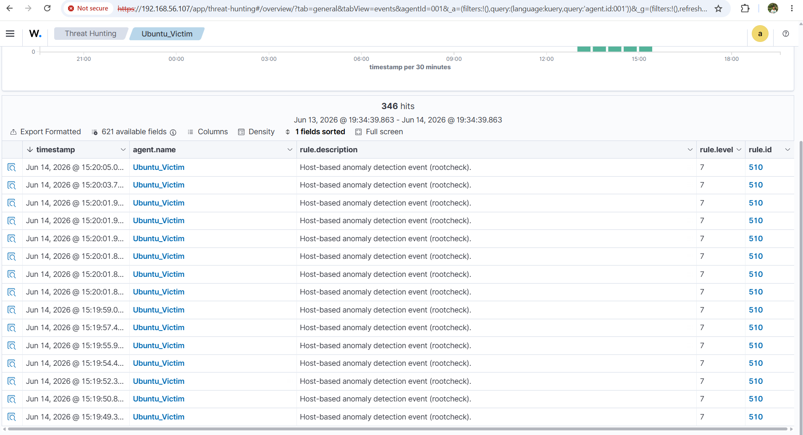Expand timestamp column options chevron
The height and width of the screenshot is (435, 803).
click(x=123, y=150)
